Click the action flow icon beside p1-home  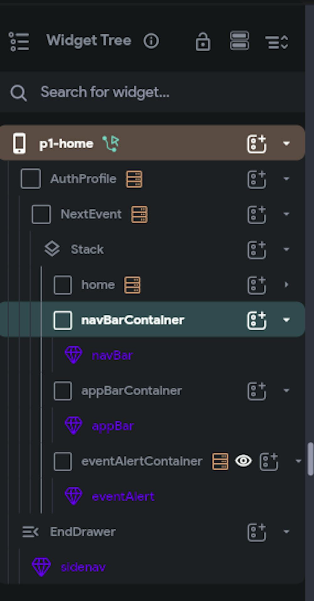pyautogui.click(x=111, y=144)
